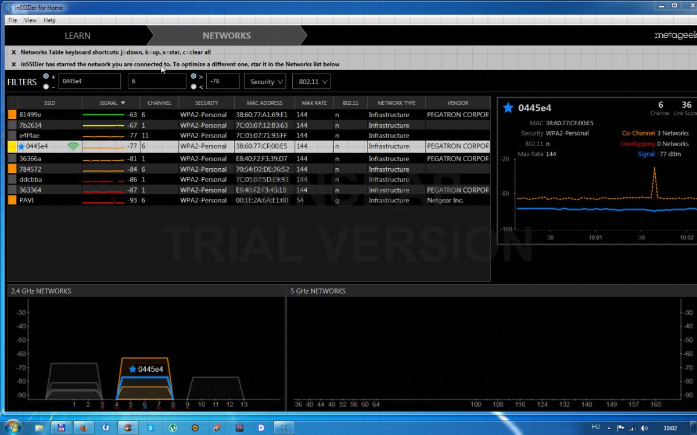Viewport: 697px width, 435px height.
Task: Click the yellow color swatch for 0445e4
Action: pyautogui.click(x=12, y=146)
